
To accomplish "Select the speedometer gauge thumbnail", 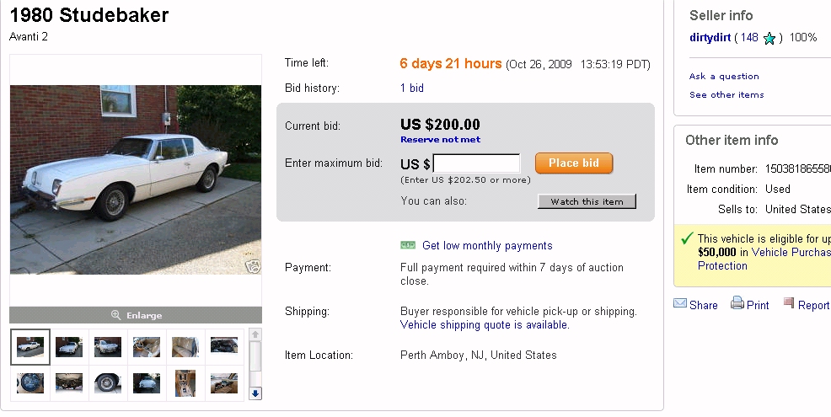I will coord(29,383).
